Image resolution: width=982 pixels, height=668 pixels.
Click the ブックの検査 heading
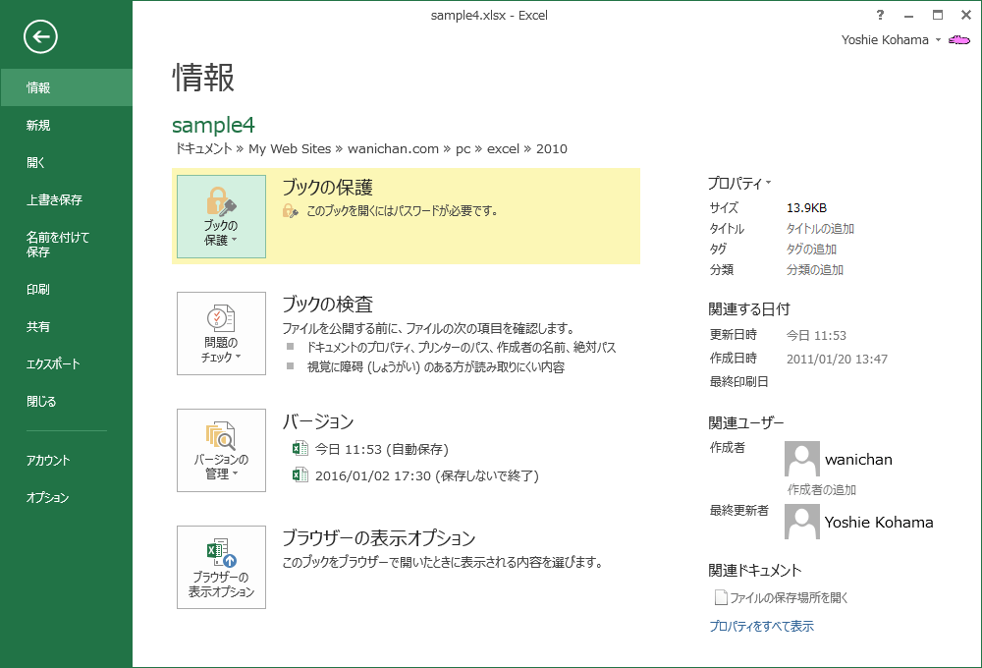click(328, 305)
